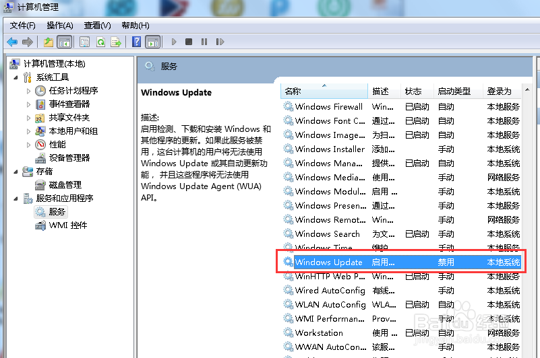The image size is (540, 358).
Task: Toggle the Show/Hide Console Tree icon
Action: (65, 42)
